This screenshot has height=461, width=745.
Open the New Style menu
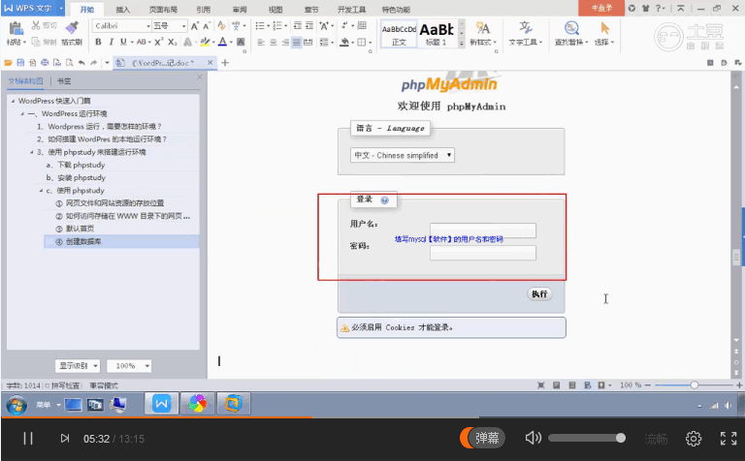[x=483, y=34]
